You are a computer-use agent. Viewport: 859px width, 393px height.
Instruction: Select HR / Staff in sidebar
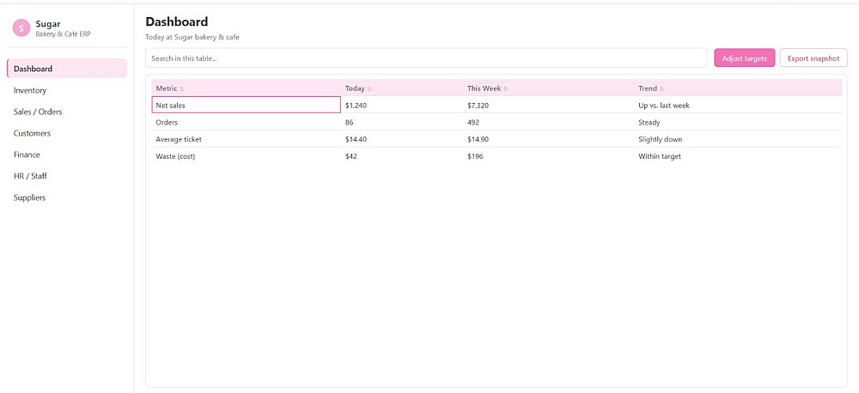(30, 176)
